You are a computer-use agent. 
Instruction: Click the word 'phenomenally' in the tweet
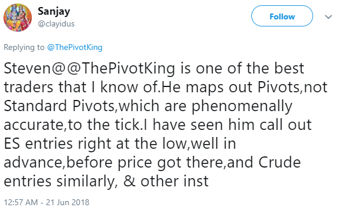pyautogui.click(x=242, y=106)
